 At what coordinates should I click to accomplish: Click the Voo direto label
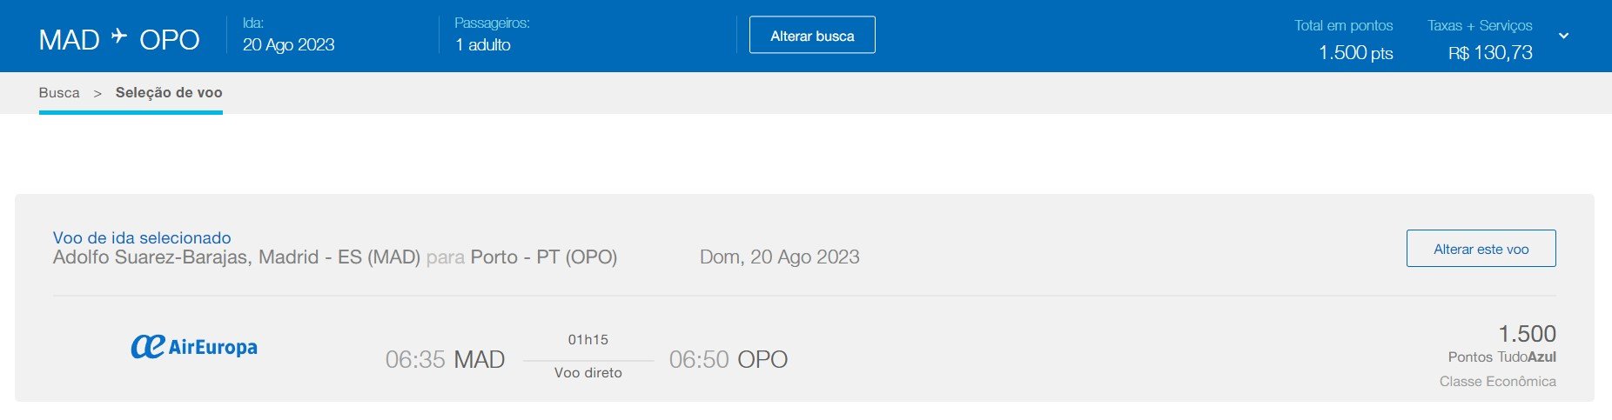(x=588, y=373)
